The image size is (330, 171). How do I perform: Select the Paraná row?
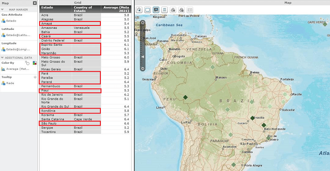coord(85,82)
